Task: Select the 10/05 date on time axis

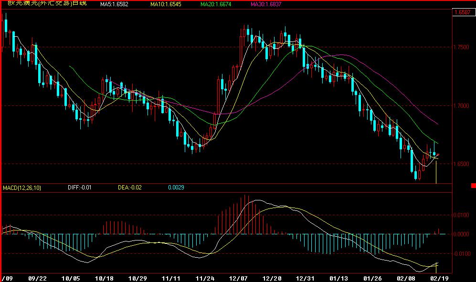Action: pyautogui.click(x=71, y=278)
